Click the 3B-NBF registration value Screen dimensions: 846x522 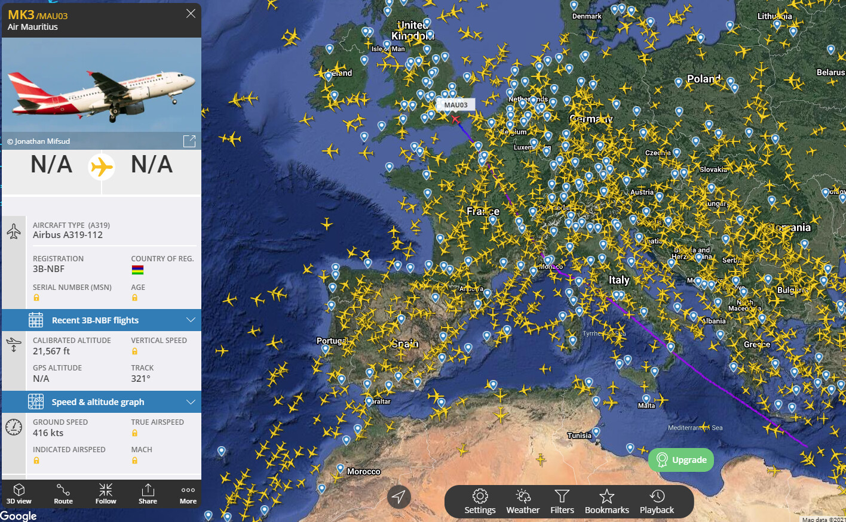48,269
